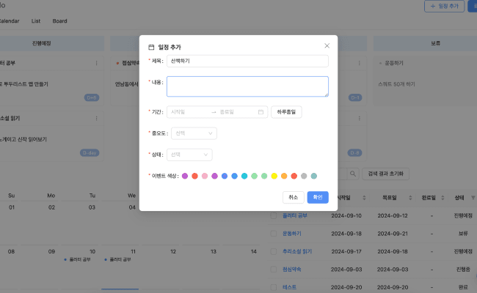Close the 일정 추가 dialog with X
The width and height of the screenshot is (477, 293).
click(327, 46)
